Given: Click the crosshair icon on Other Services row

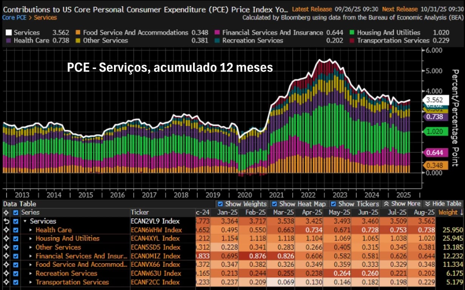Looking at the screenshot, I should pos(6,247).
